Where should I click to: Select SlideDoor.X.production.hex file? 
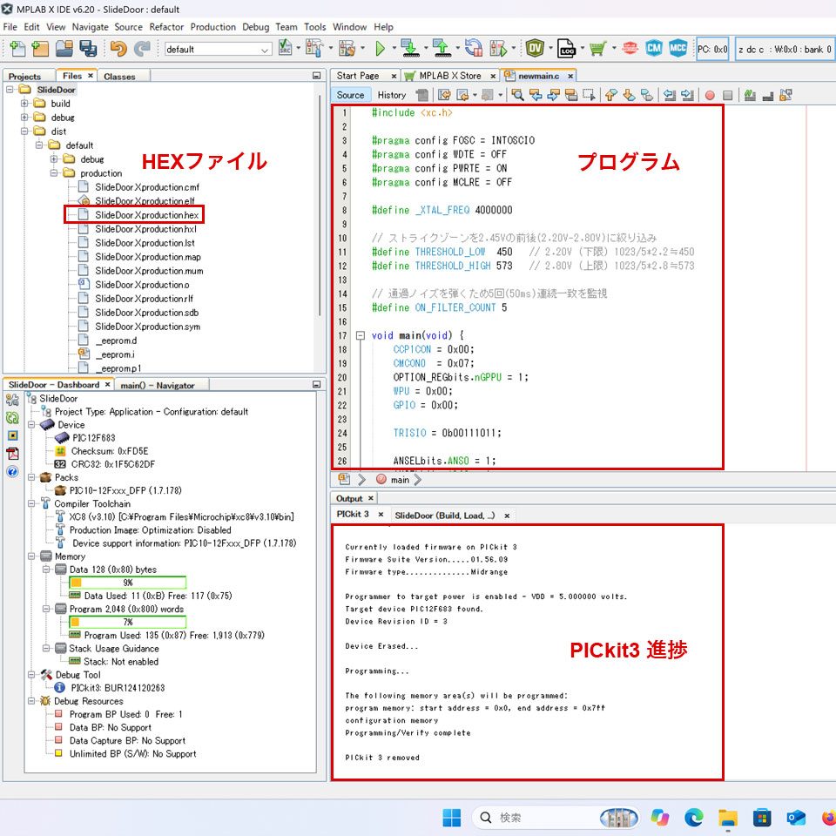coord(146,215)
